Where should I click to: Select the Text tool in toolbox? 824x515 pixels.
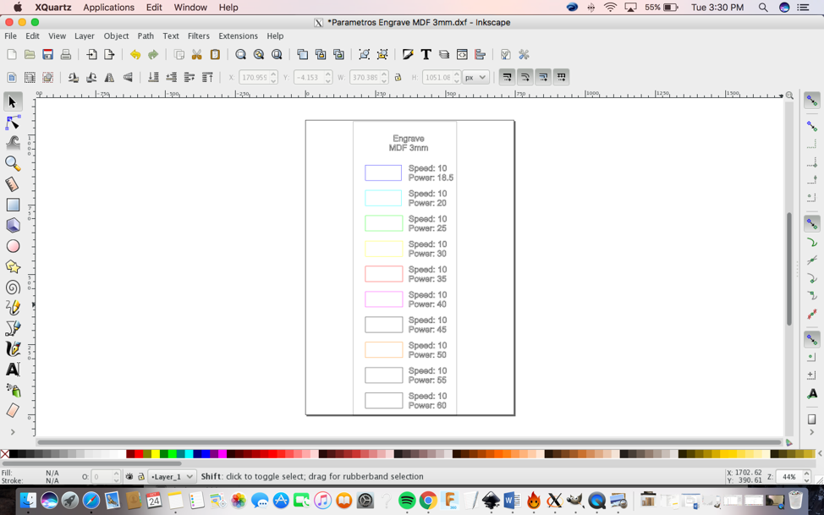(14, 370)
